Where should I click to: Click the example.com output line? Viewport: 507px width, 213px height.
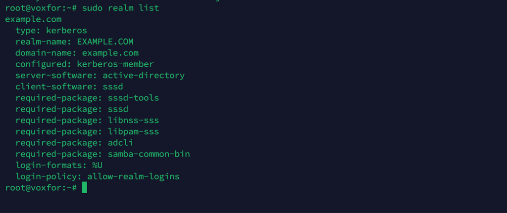pyautogui.click(x=33, y=19)
